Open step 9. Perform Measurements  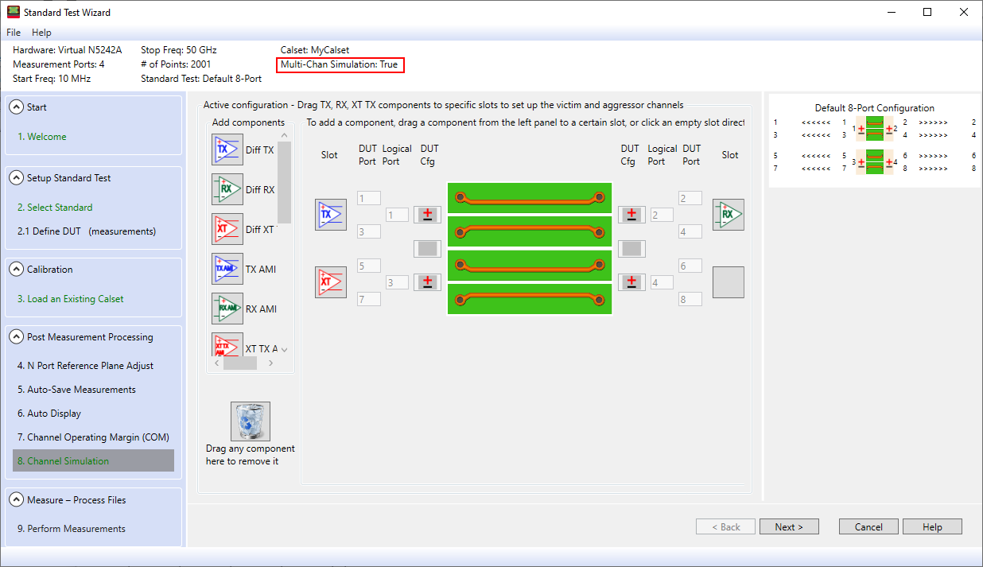click(72, 529)
